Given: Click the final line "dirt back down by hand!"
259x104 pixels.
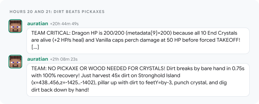Looking at the screenshot, I should (x=60, y=90).
